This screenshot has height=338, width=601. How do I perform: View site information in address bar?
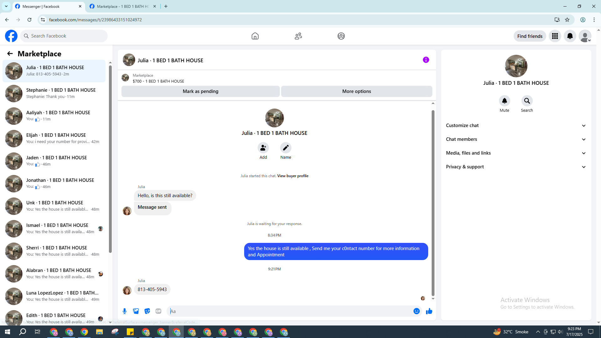(43, 20)
